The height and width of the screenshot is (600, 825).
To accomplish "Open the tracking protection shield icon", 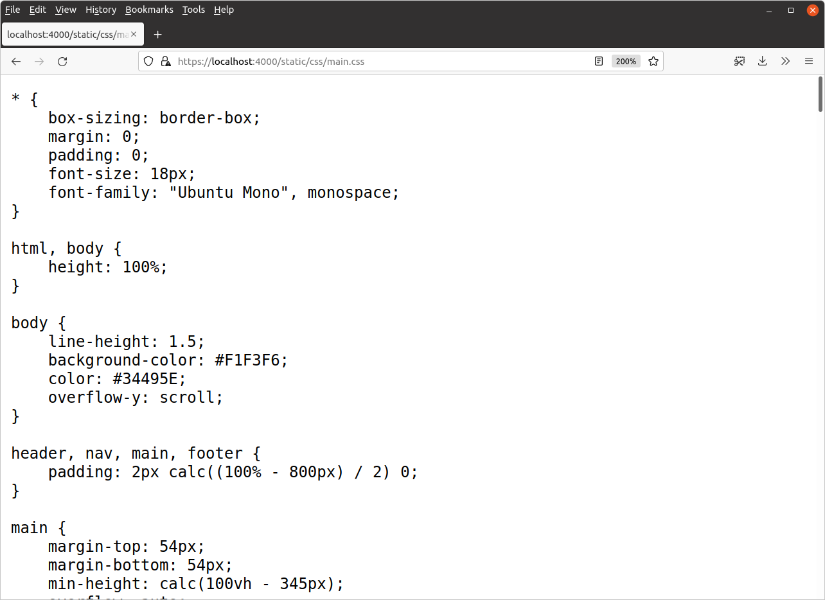I will (148, 62).
